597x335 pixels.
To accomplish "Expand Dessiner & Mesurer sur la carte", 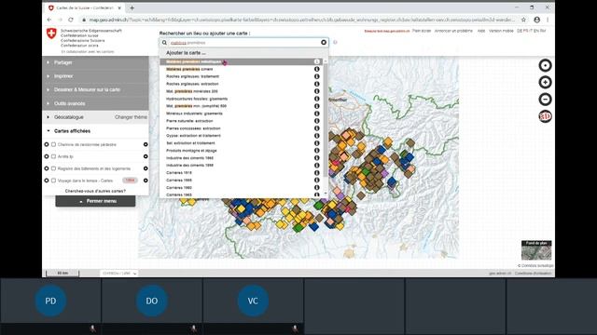I will coord(95,90).
